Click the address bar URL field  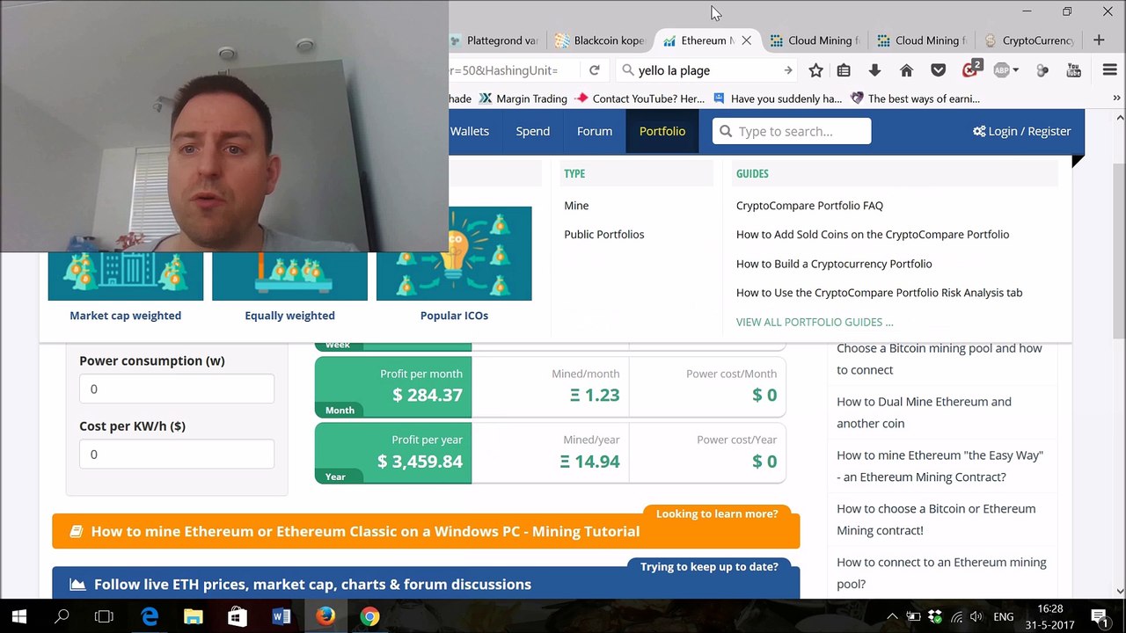pyautogui.click(x=515, y=70)
